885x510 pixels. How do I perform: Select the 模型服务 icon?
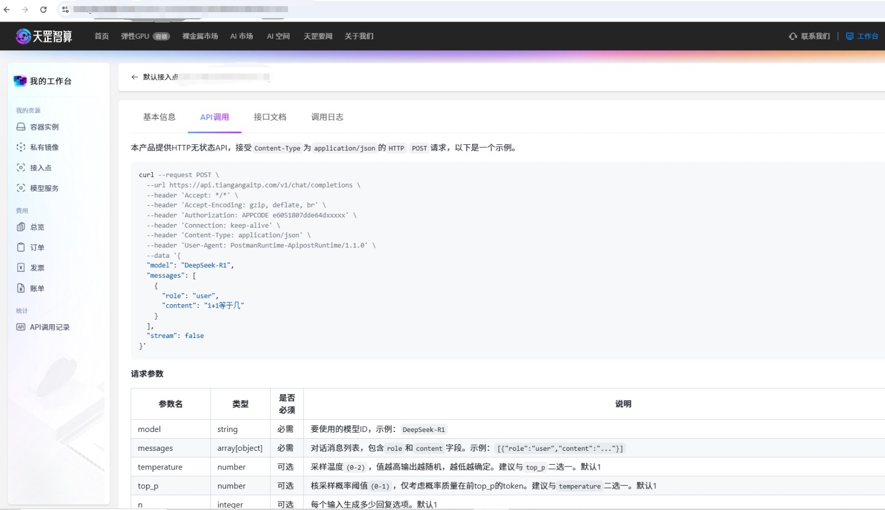click(x=20, y=188)
